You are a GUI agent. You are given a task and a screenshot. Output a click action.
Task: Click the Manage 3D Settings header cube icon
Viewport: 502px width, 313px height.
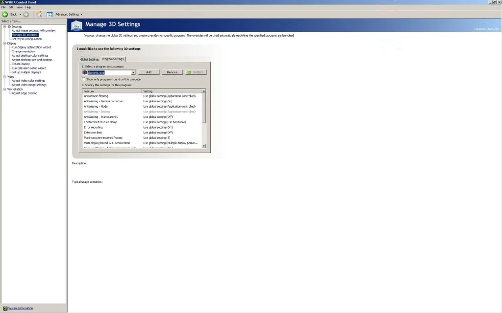(76, 25)
